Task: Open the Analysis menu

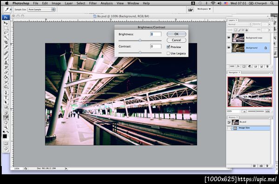Action: click(106, 3)
